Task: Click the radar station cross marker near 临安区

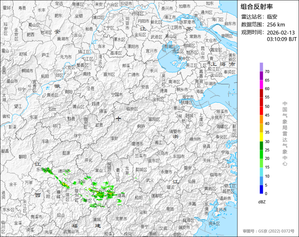Action: 118,119
